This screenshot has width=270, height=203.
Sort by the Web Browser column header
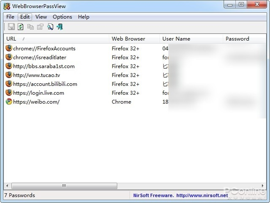click(x=134, y=39)
